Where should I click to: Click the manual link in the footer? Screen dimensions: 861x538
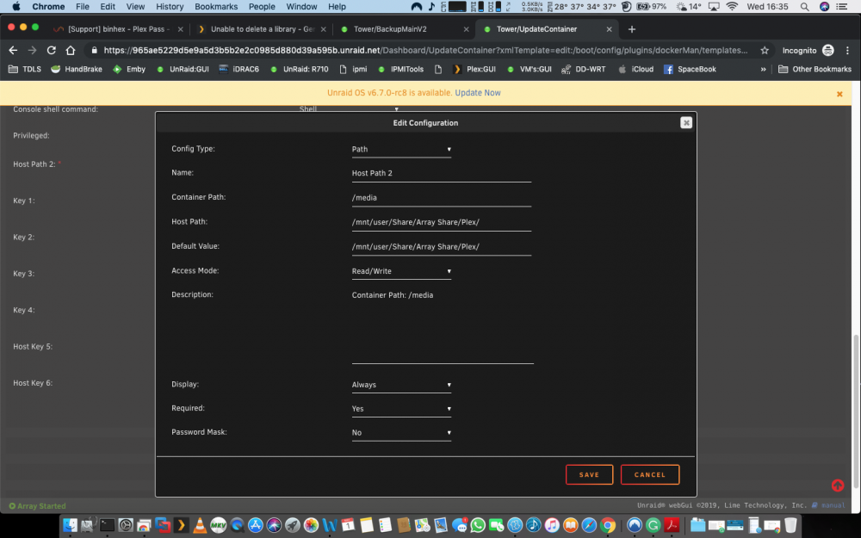tap(833, 505)
